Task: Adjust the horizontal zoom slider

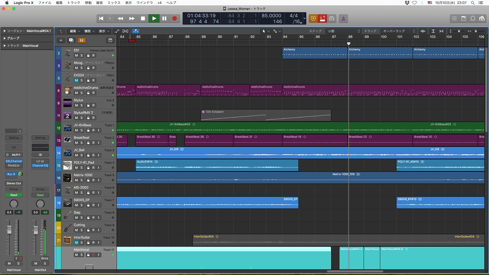Action: tap(476, 31)
